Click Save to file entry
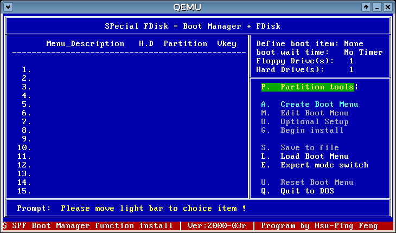Viewport: 396px width, 233px height. point(300,147)
